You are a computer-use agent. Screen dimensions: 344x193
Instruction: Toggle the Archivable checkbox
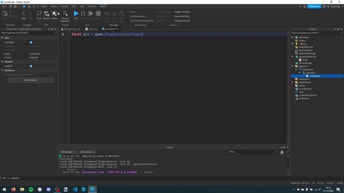[31, 42]
